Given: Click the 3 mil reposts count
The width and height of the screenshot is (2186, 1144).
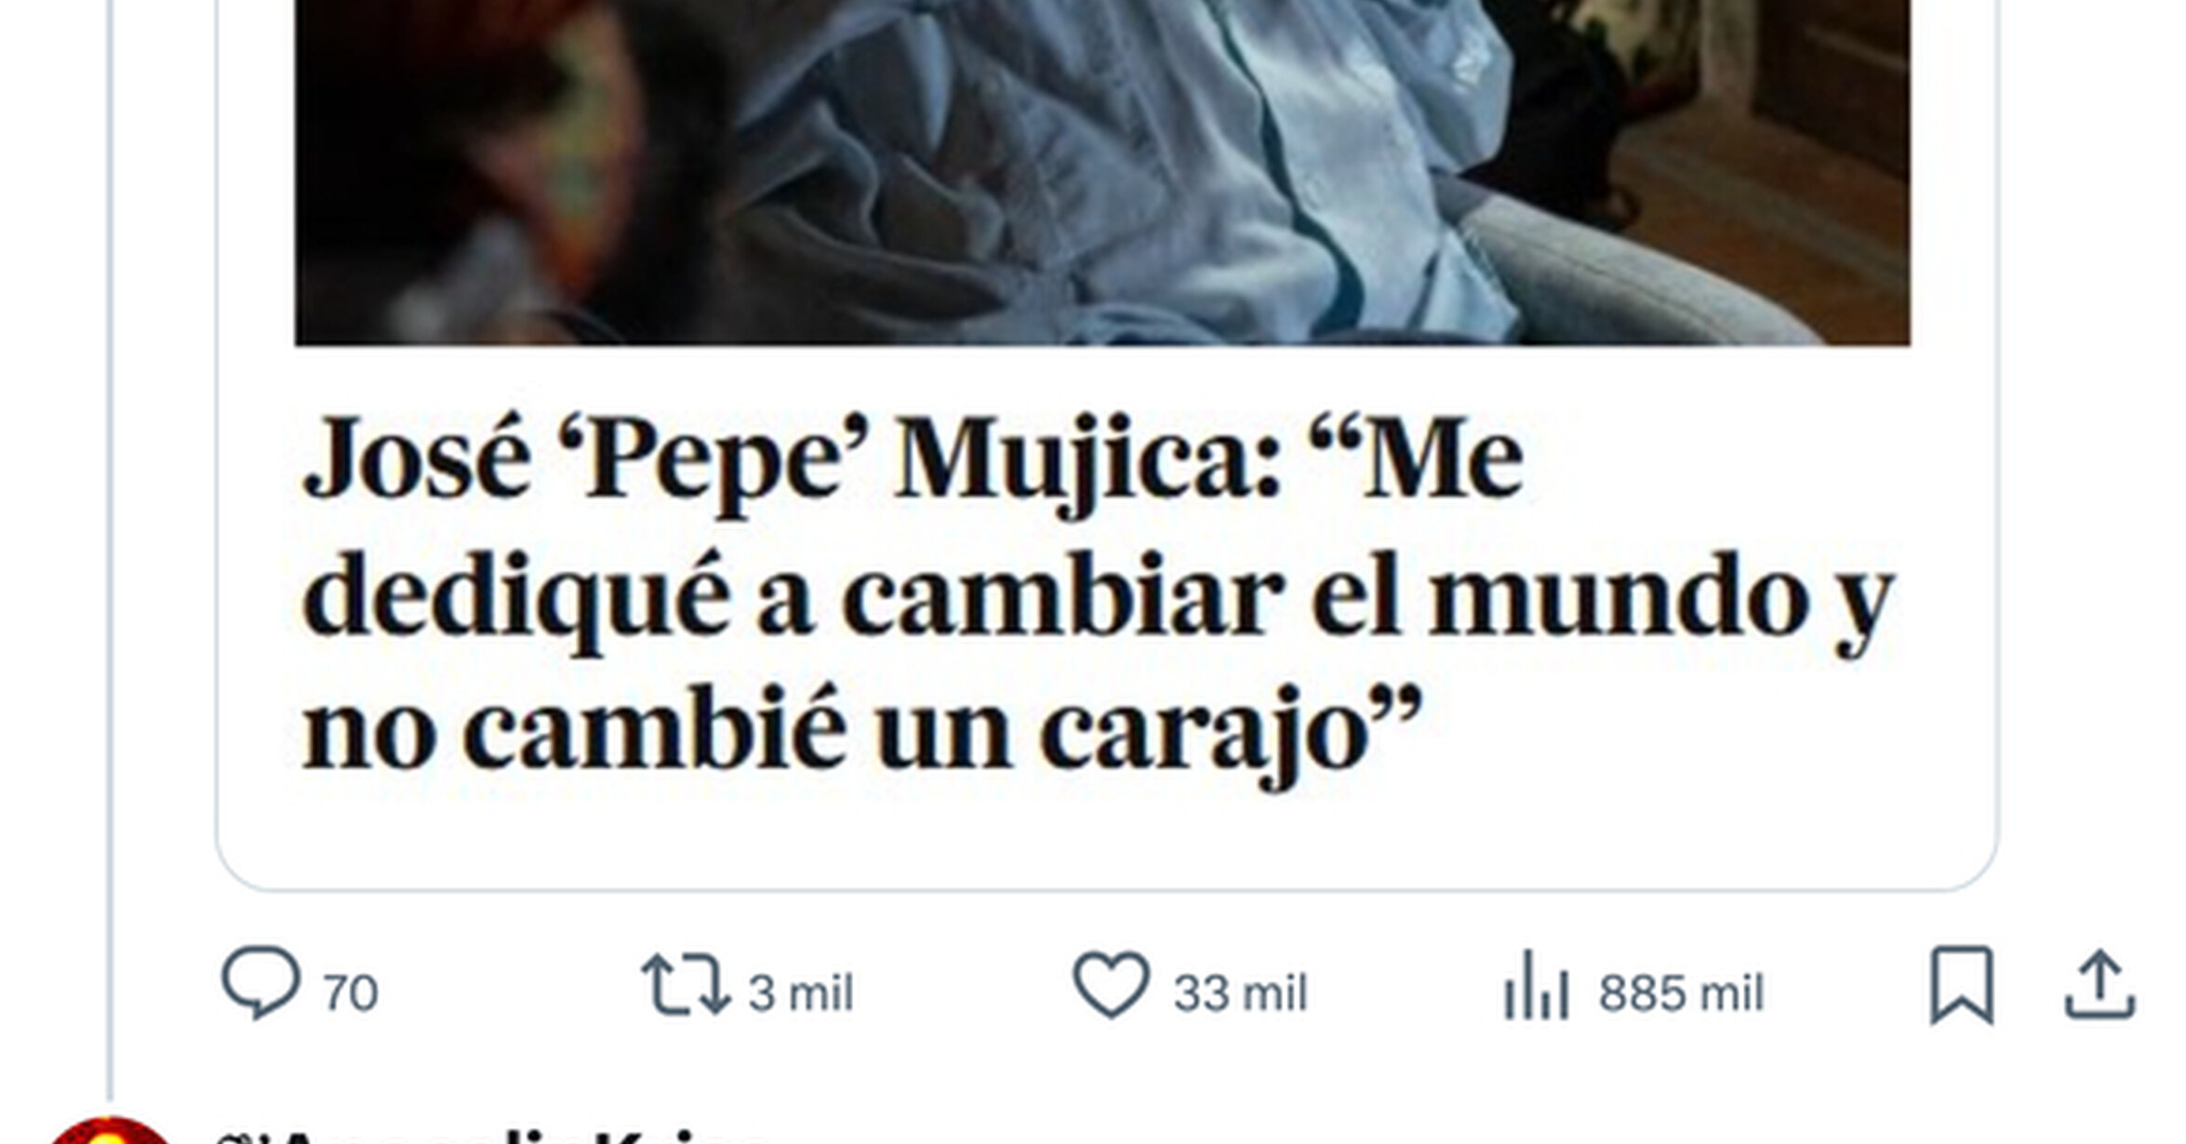Looking at the screenshot, I should [801, 992].
